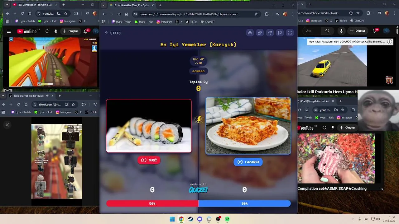Click the ASMR soap crushing video
Image resolution: width=399 pixels, height=224 pixels.
click(x=336, y=158)
